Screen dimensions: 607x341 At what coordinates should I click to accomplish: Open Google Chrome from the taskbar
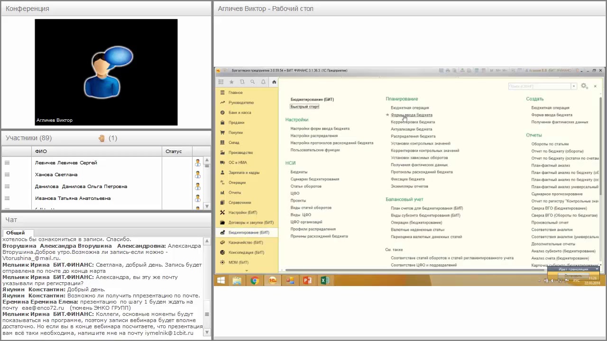pos(255,280)
